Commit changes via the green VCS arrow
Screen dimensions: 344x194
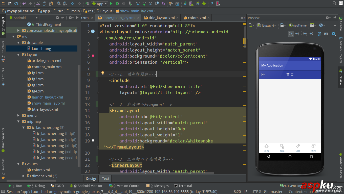coord(144,4)
